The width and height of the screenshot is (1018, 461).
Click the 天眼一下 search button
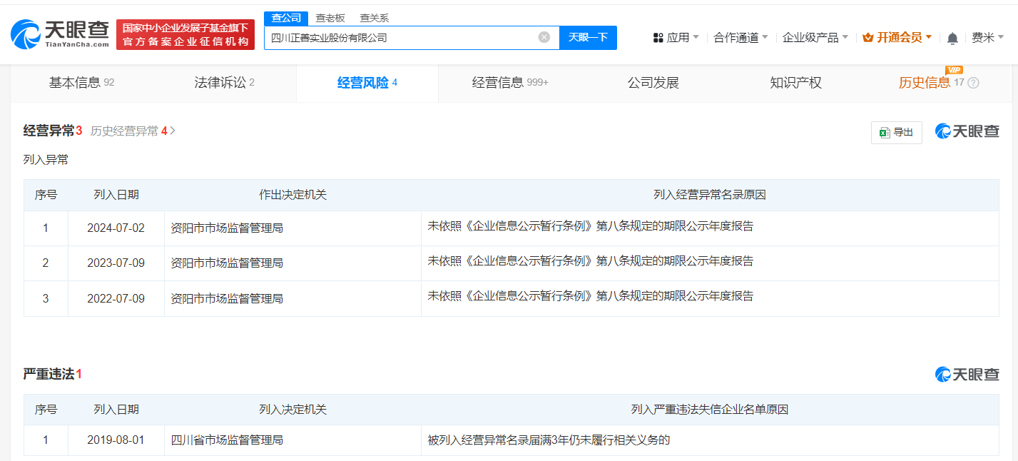(588, 37)
